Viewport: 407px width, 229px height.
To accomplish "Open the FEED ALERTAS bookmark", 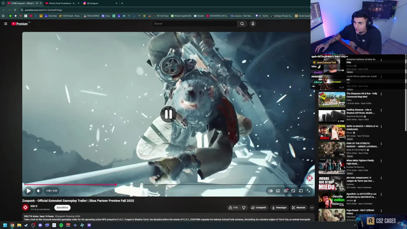I will (x=92, y=16).
